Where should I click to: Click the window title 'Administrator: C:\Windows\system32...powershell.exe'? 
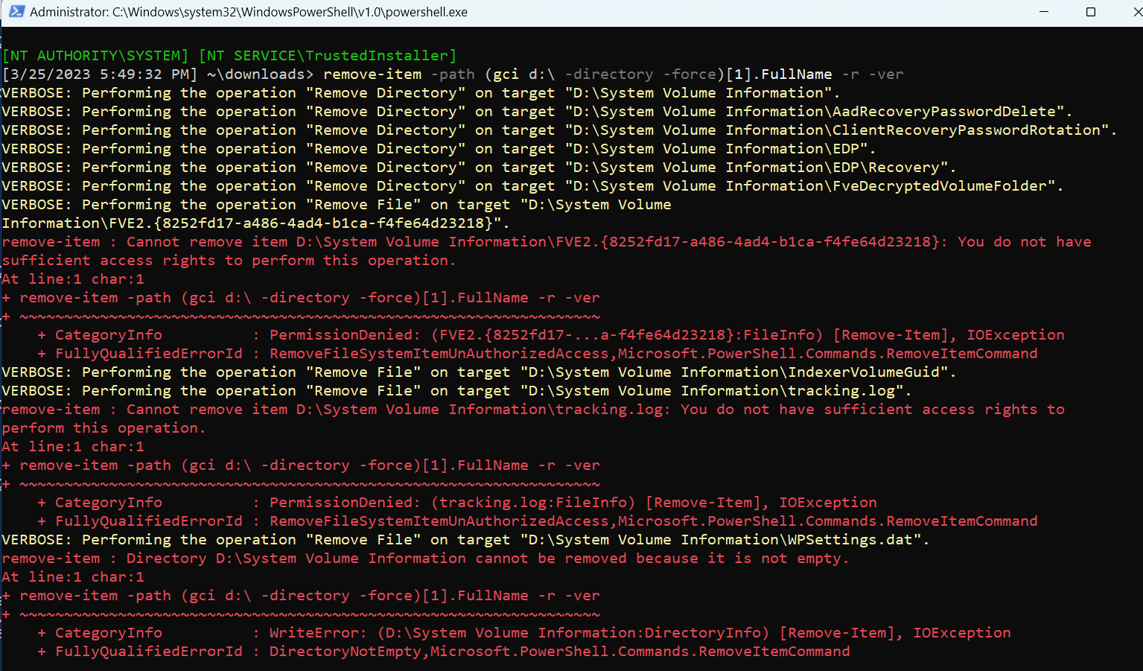[249, 12]
